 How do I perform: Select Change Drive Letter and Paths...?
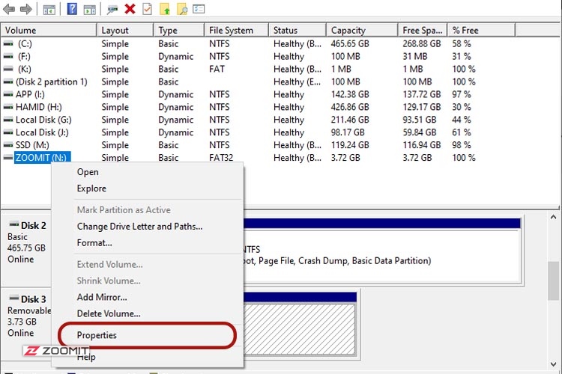click(139, 227)
